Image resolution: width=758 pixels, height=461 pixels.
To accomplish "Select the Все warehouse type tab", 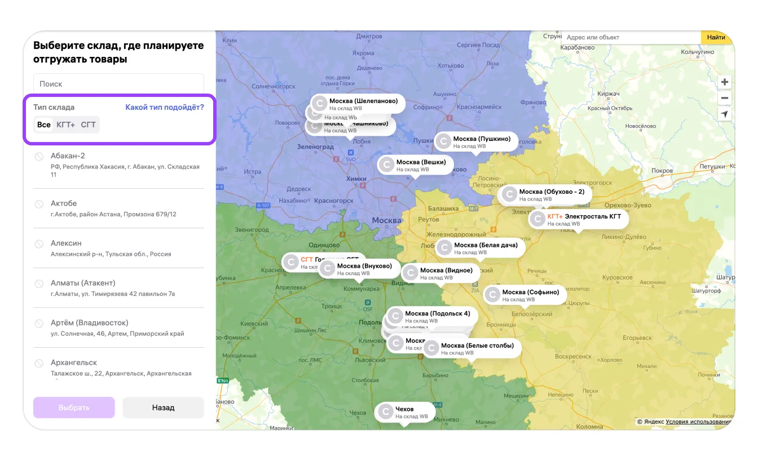I will (x=44, y=125).
